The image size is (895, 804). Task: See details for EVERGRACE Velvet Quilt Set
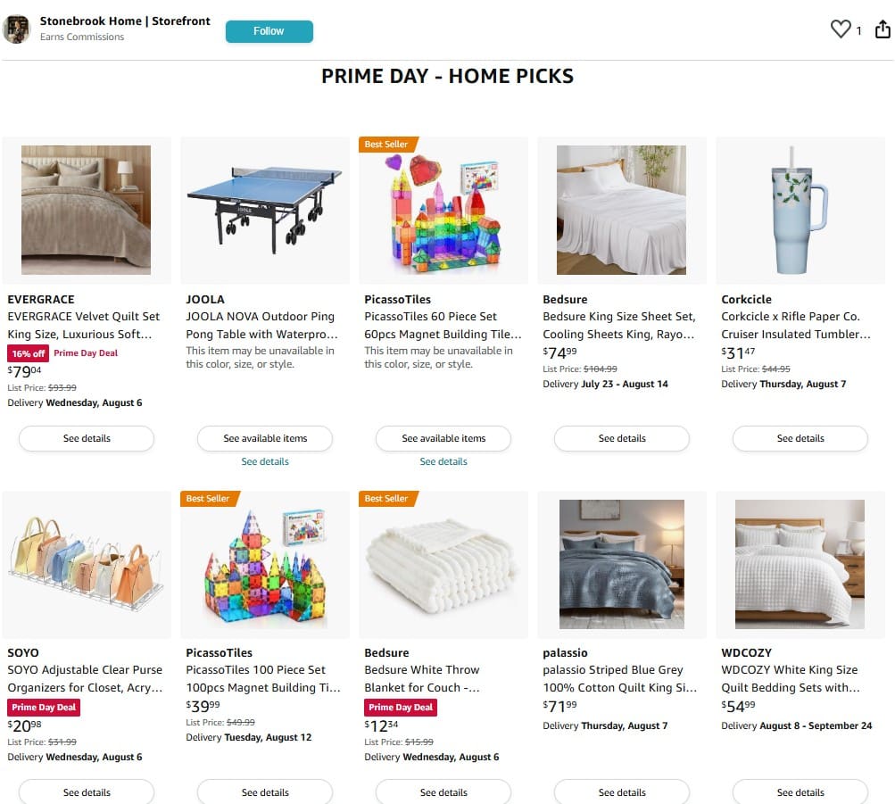(87, 438)
